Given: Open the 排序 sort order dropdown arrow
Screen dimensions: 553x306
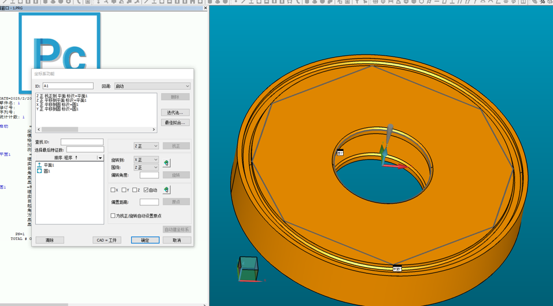Looking at the screenshot, I should pyautogui.click(x=100, y=158).
